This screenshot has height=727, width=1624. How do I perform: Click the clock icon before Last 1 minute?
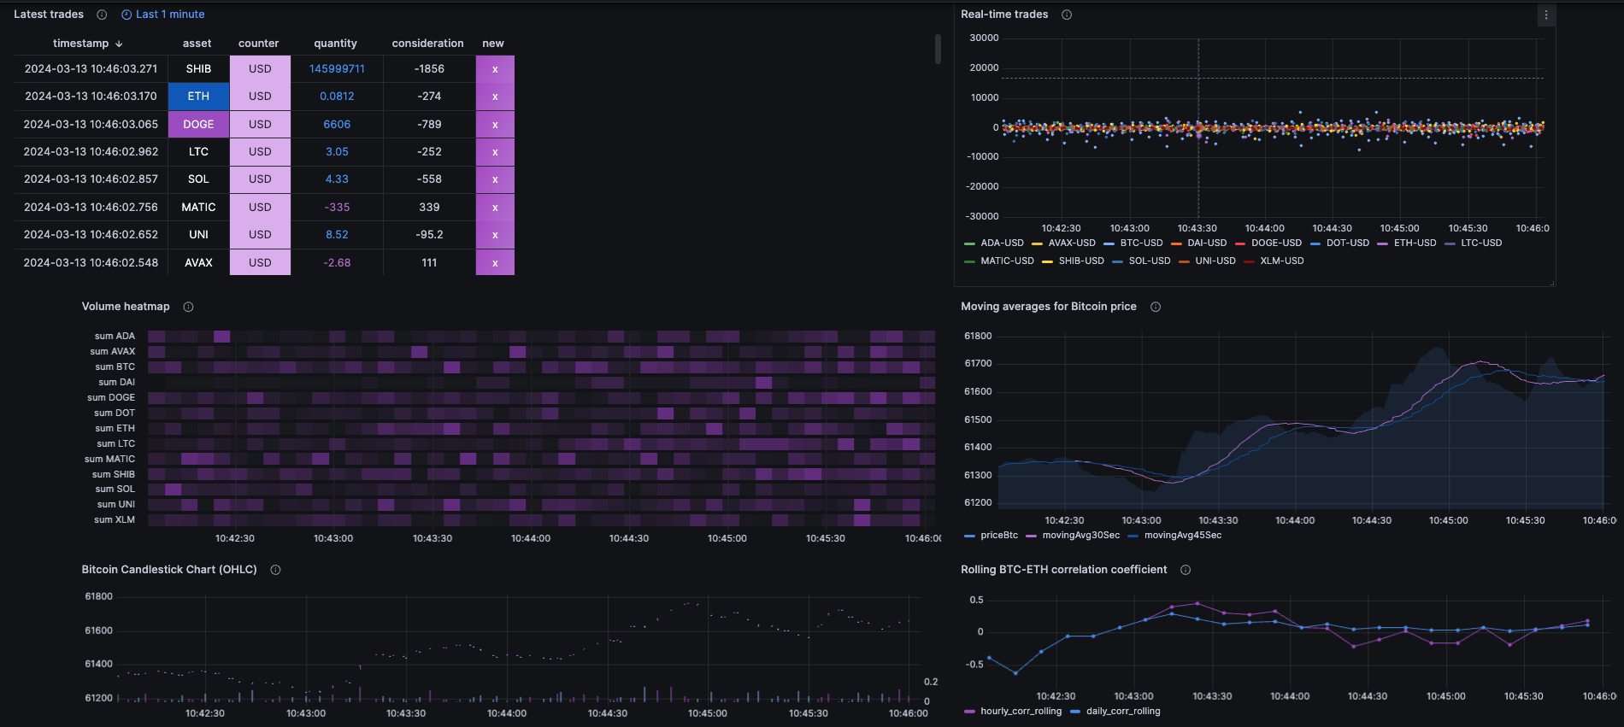[x=127, y=15]
